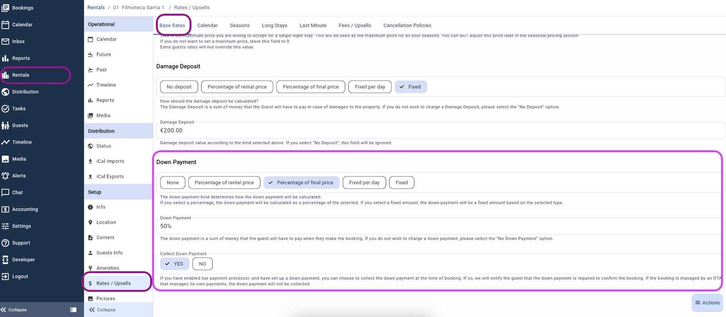Collapse the main left navigation sidebar
726x317 pixels.
[14, 310]
